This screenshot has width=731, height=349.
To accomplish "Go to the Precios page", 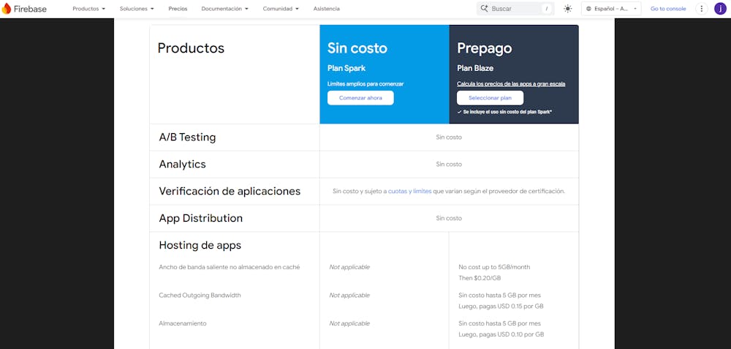I will click(x=178, y=9).
